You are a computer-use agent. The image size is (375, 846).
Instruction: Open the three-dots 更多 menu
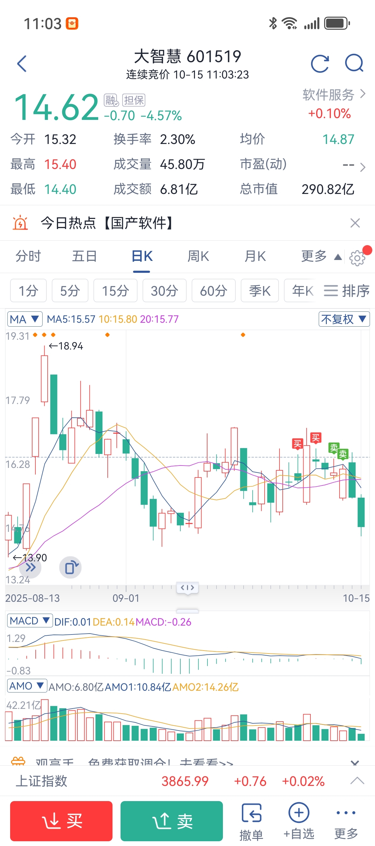[x=346, y=821]
